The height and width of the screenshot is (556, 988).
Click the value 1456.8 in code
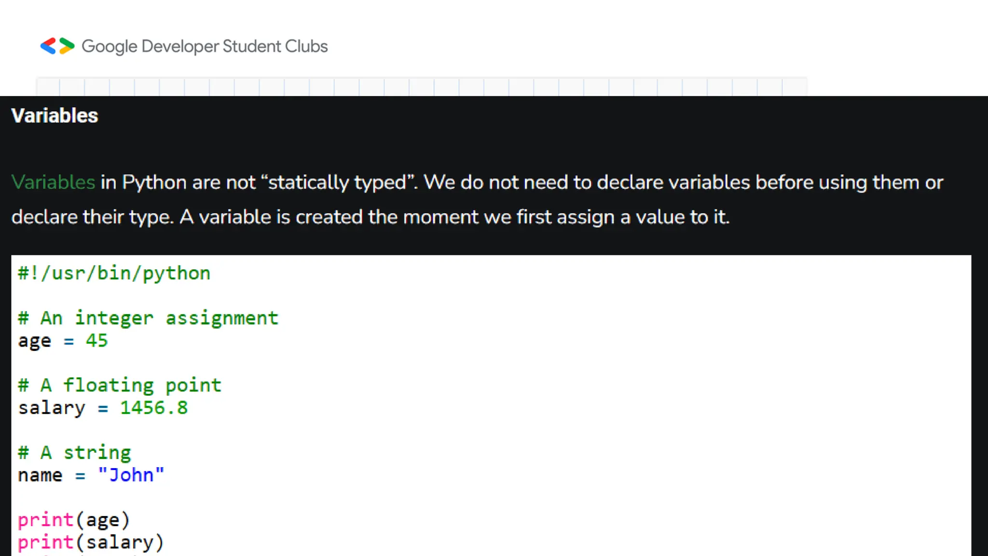pyautogui.click(x=153, y=408)
